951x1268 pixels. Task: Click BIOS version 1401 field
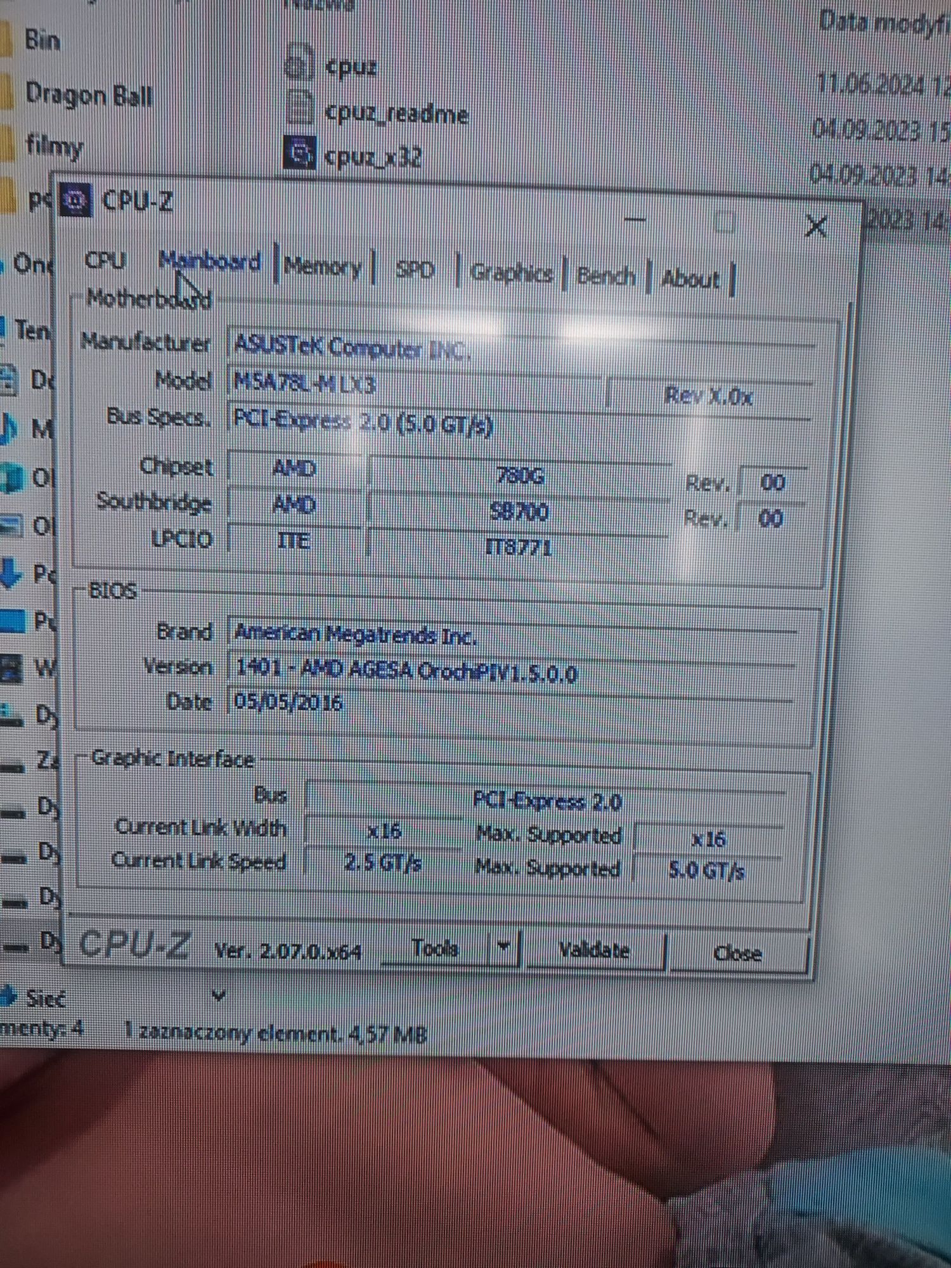pos(511,671)
